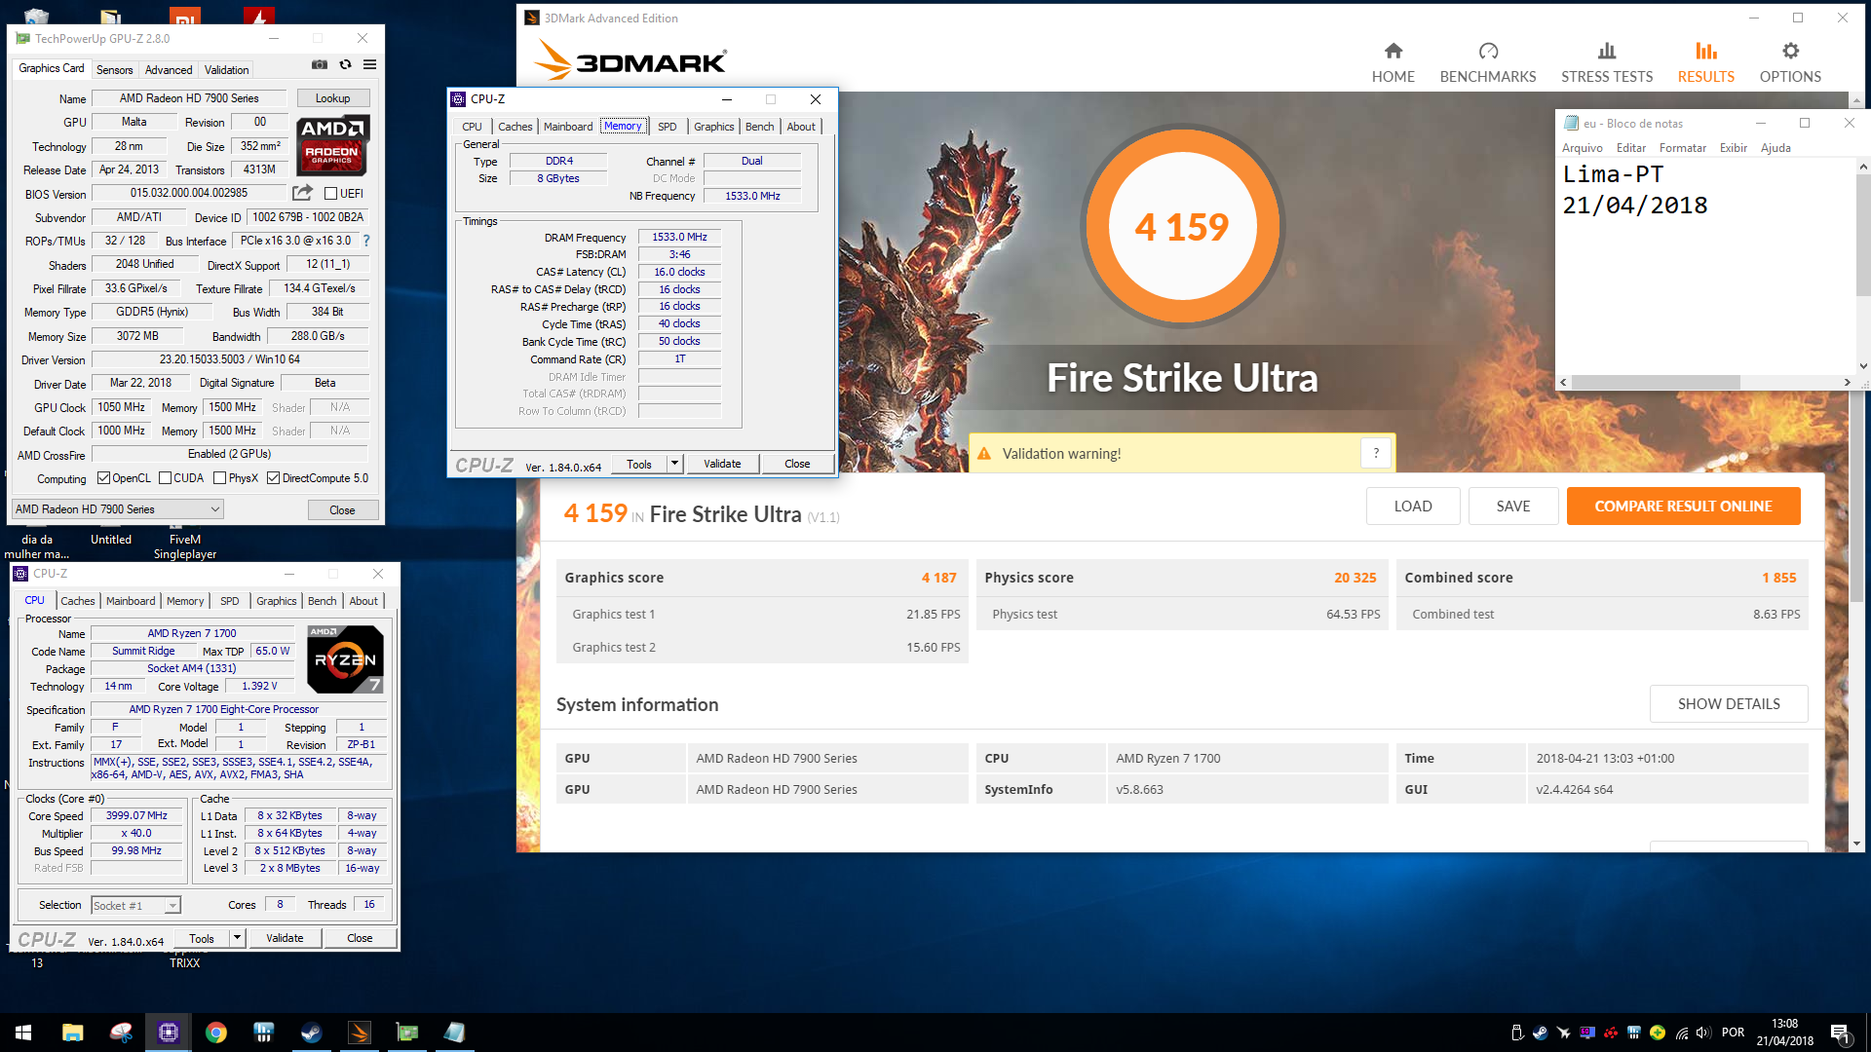Open Bench tab in the lower CPU-Z window
1871x1052 pixels.
click(322, 601)
